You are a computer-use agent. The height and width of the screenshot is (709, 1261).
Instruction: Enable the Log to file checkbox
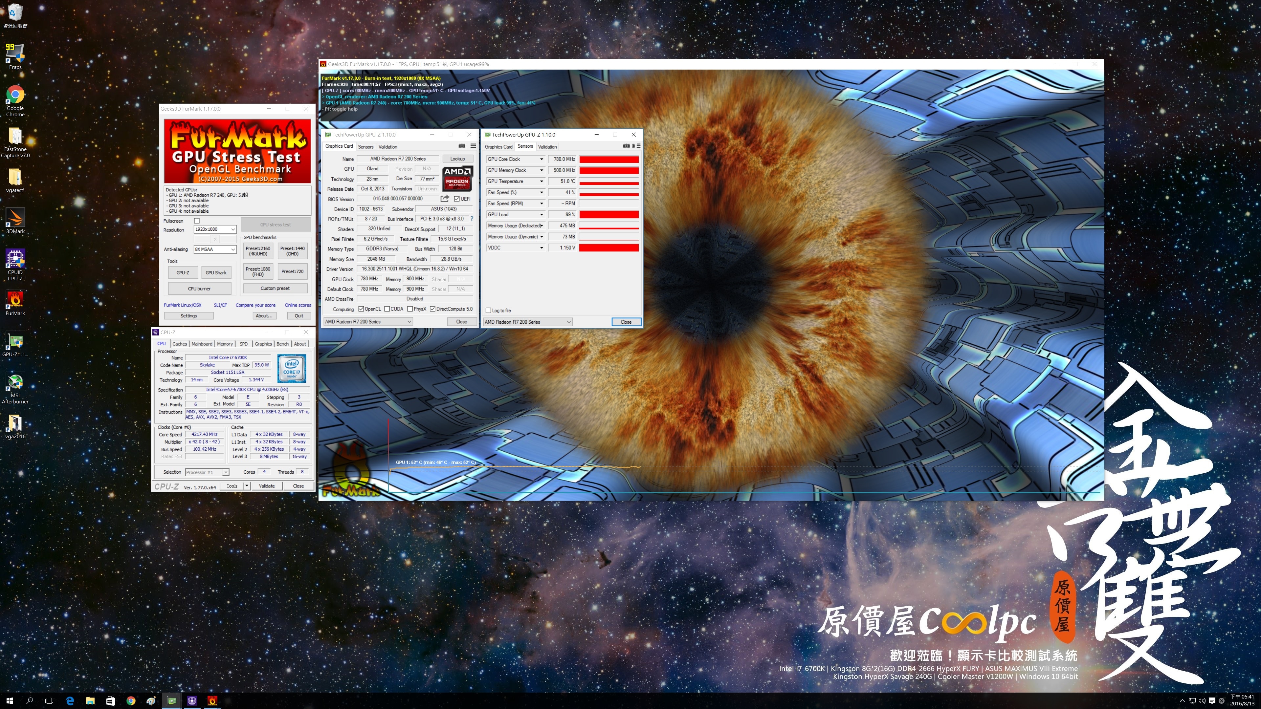coord(488,310)
